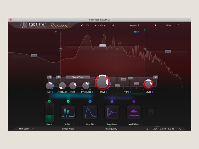199x149 pixels.
Task: Expand the Fast EG name dropdown
Action: pos(96,124)
